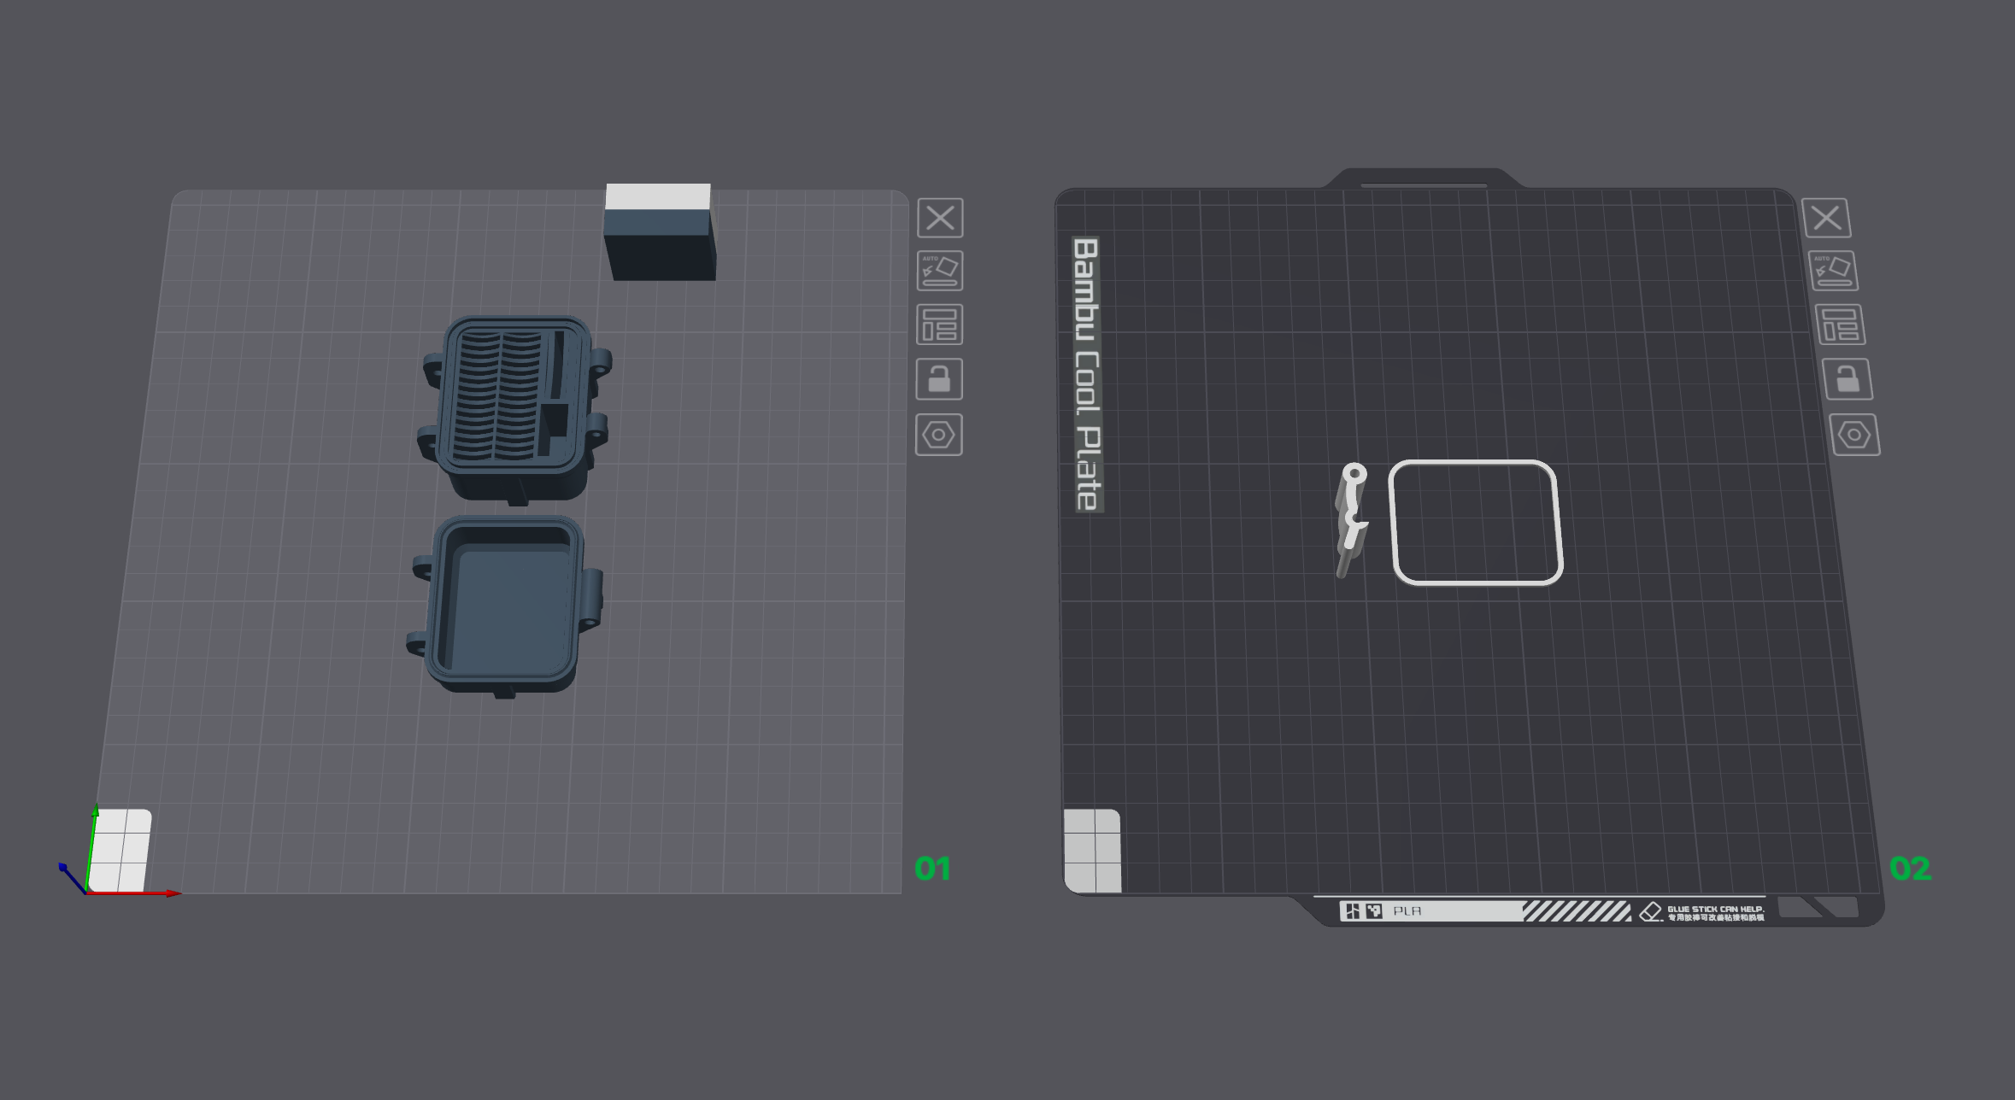Open plate 01 settings hexagon icon
The height and width of the screenshot is (1100, 2015).
click(x=938, y=435)
